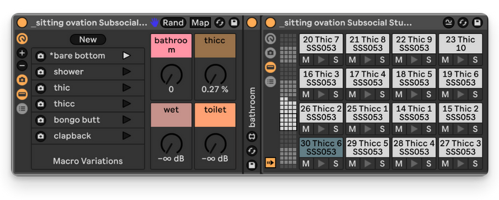Select the brown thicc macro label
Screen dimensions: 499x200
click(215, 46)
